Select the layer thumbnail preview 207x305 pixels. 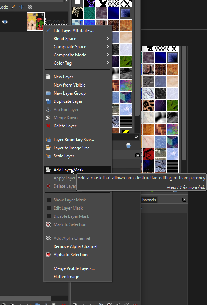click(36, 22)
